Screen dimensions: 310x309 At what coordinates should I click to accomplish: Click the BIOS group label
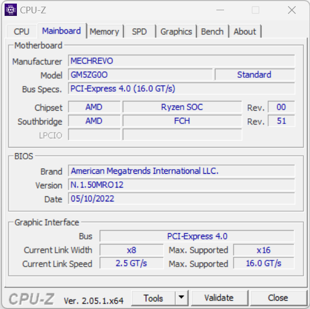24,156
